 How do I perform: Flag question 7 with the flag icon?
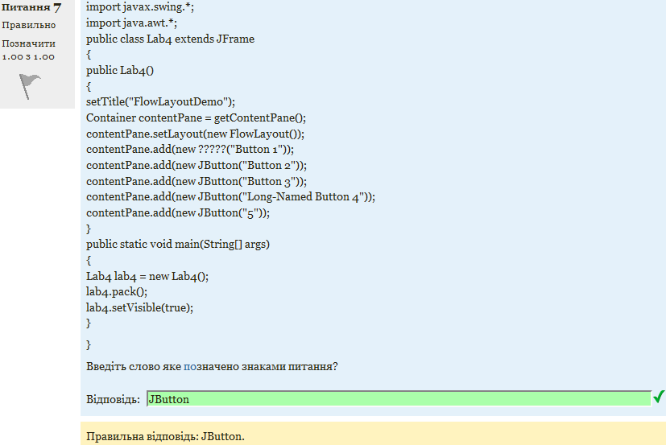30,86
